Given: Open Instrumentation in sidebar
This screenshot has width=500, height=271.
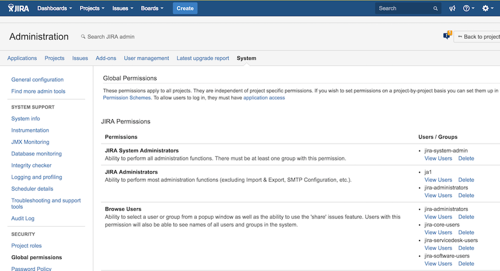Looking at the screenshot, I should (30, 130).
